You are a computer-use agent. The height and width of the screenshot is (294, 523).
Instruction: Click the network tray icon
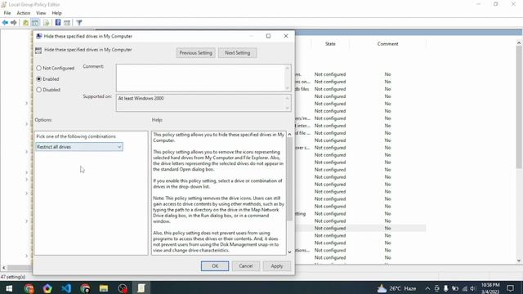coord(465,288)
